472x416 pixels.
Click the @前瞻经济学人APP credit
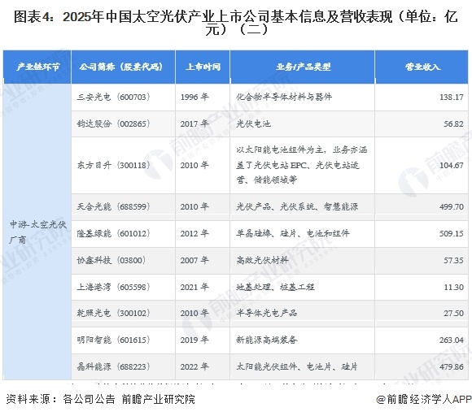click(424, 399)
